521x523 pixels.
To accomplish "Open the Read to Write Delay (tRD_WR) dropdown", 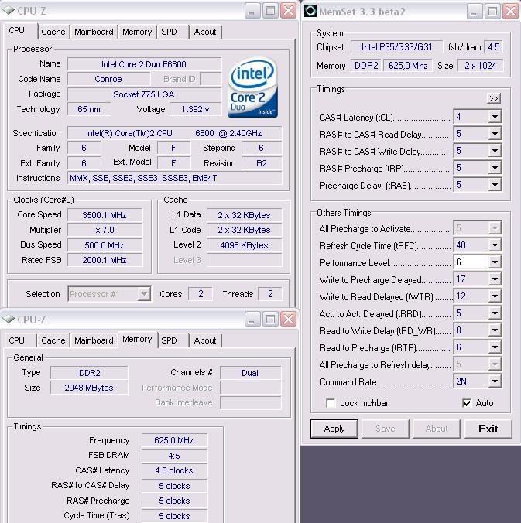I will [x=495, y=330].
